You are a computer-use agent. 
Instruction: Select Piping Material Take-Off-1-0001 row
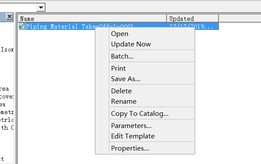(x=118, y=26)
